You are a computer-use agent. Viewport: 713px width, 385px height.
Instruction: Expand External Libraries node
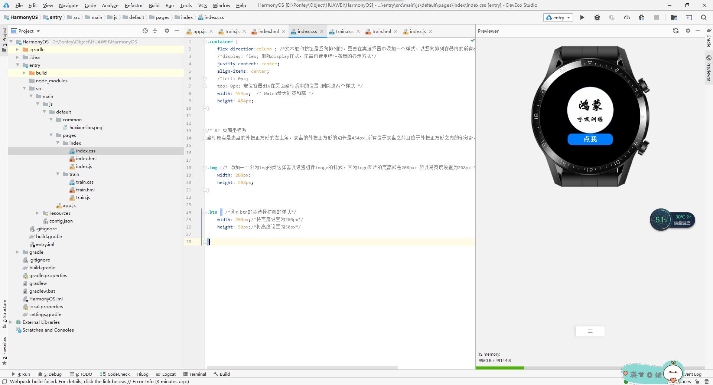click(11, 322)
